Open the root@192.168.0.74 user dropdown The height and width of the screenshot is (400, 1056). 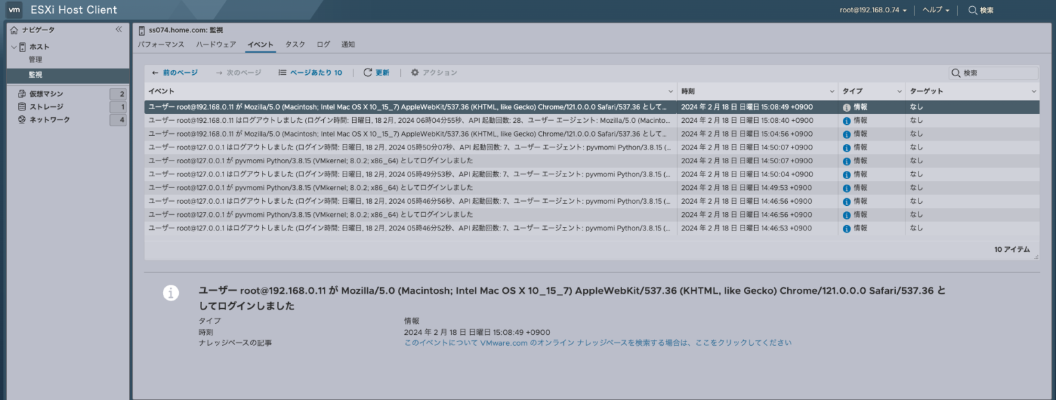[873, 10]
